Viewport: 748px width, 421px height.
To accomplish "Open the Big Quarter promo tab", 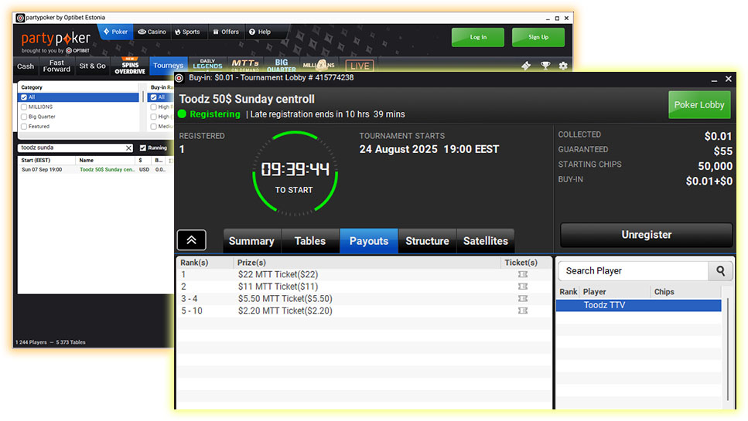I will coord(281,64).
